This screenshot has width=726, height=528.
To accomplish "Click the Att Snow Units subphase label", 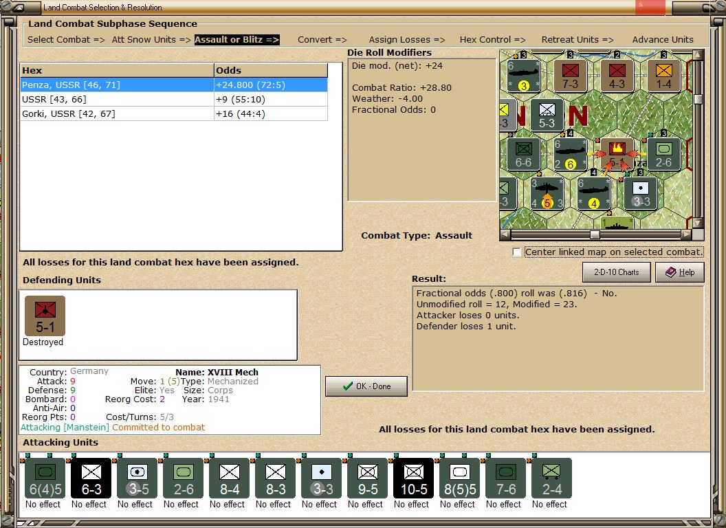I will 151,40.
